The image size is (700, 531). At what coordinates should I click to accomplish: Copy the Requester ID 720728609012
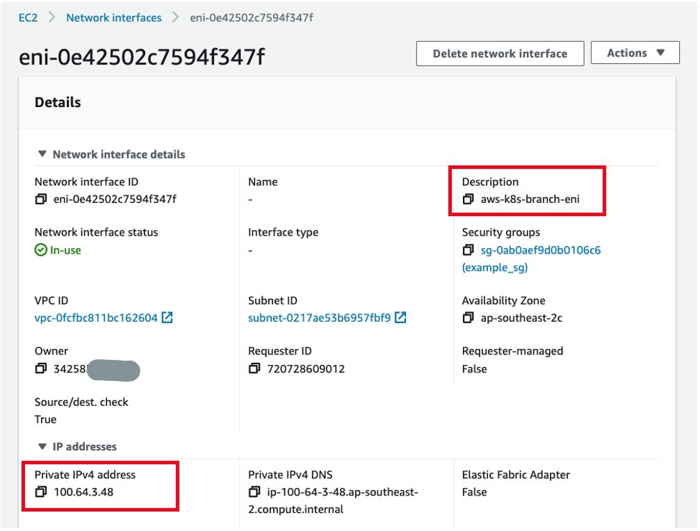tap(254, 368)
